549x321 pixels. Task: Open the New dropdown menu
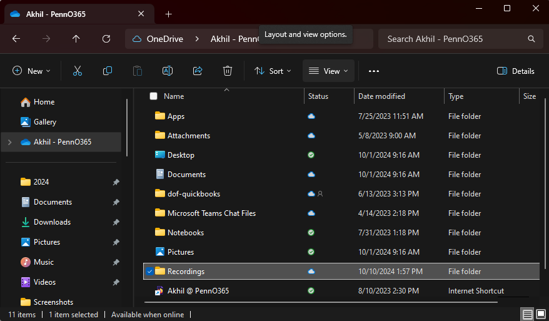point(31,71)
